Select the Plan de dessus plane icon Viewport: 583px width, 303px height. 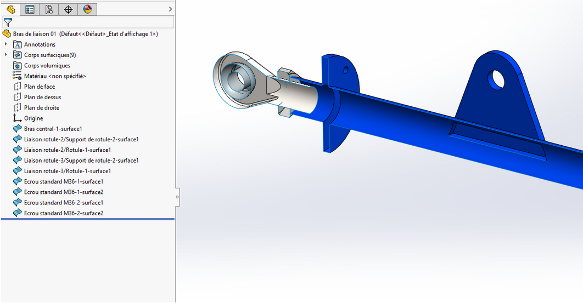click(17, 97)
